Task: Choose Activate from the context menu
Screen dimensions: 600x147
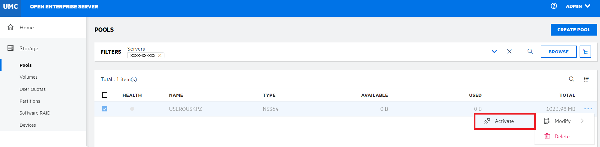Action: pyautogui.click(x=505, y=121)
